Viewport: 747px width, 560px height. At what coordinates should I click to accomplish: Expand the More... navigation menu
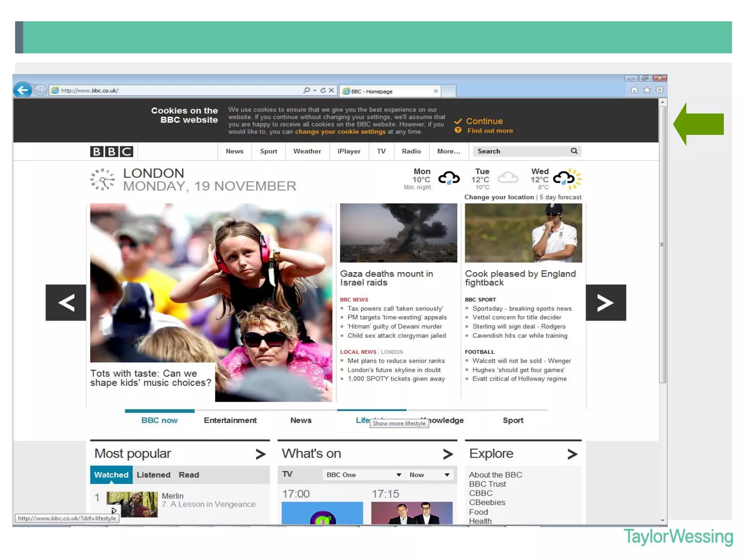(448, 151)
